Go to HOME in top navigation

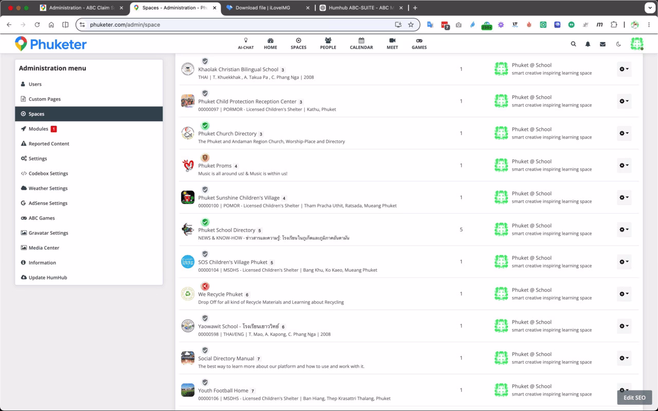click(270, 44)
